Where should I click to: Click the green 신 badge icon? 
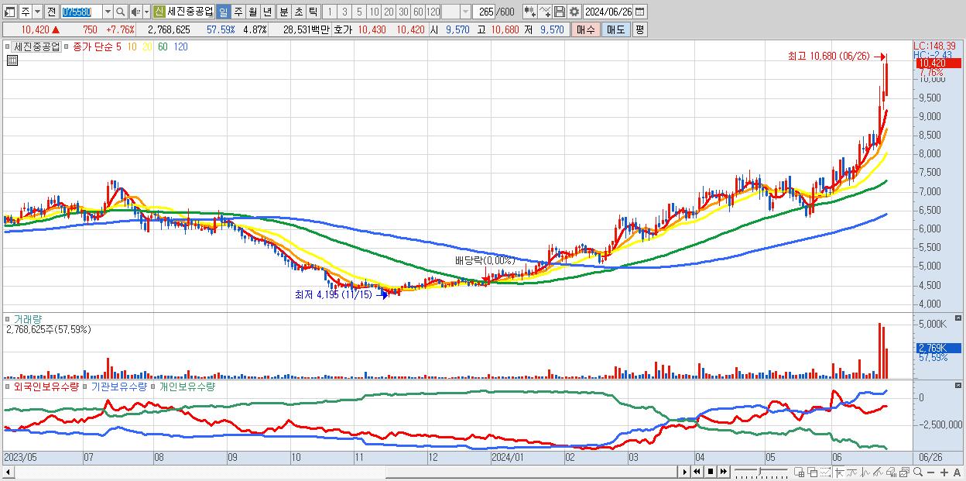[x=158, y=12]
